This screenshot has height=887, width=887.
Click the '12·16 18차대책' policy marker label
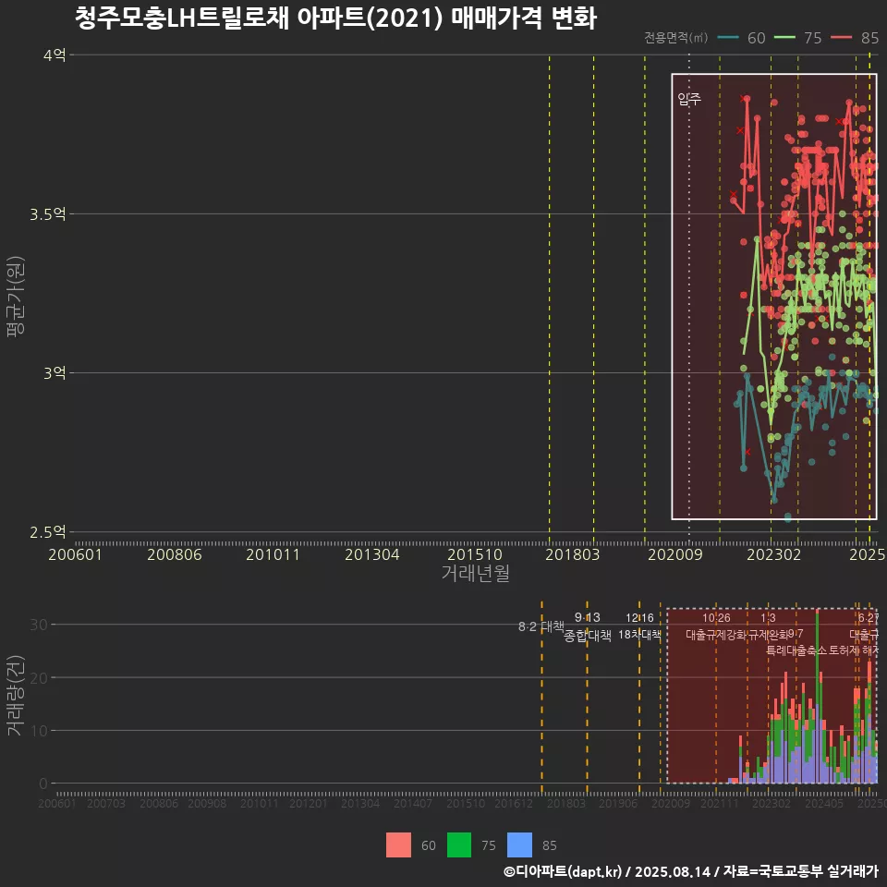(x=639, y=626)
